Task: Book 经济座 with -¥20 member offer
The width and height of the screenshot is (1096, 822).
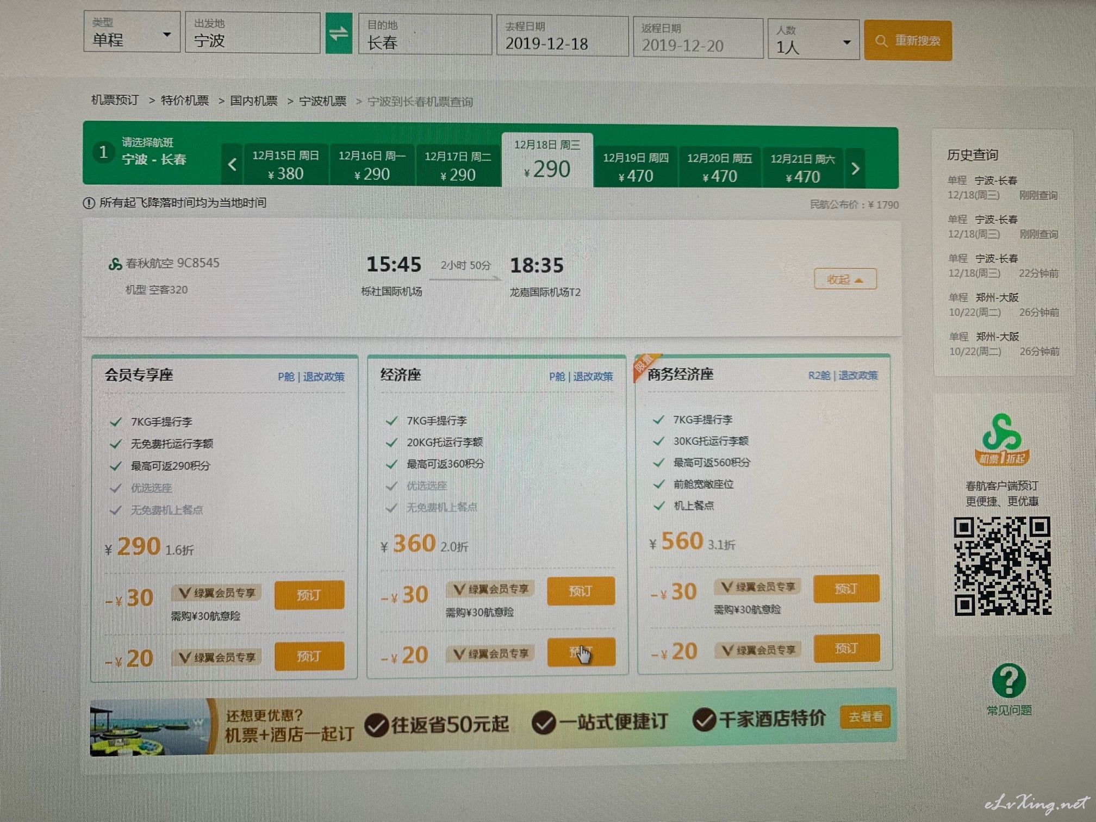Action: [x=581, y=652]
